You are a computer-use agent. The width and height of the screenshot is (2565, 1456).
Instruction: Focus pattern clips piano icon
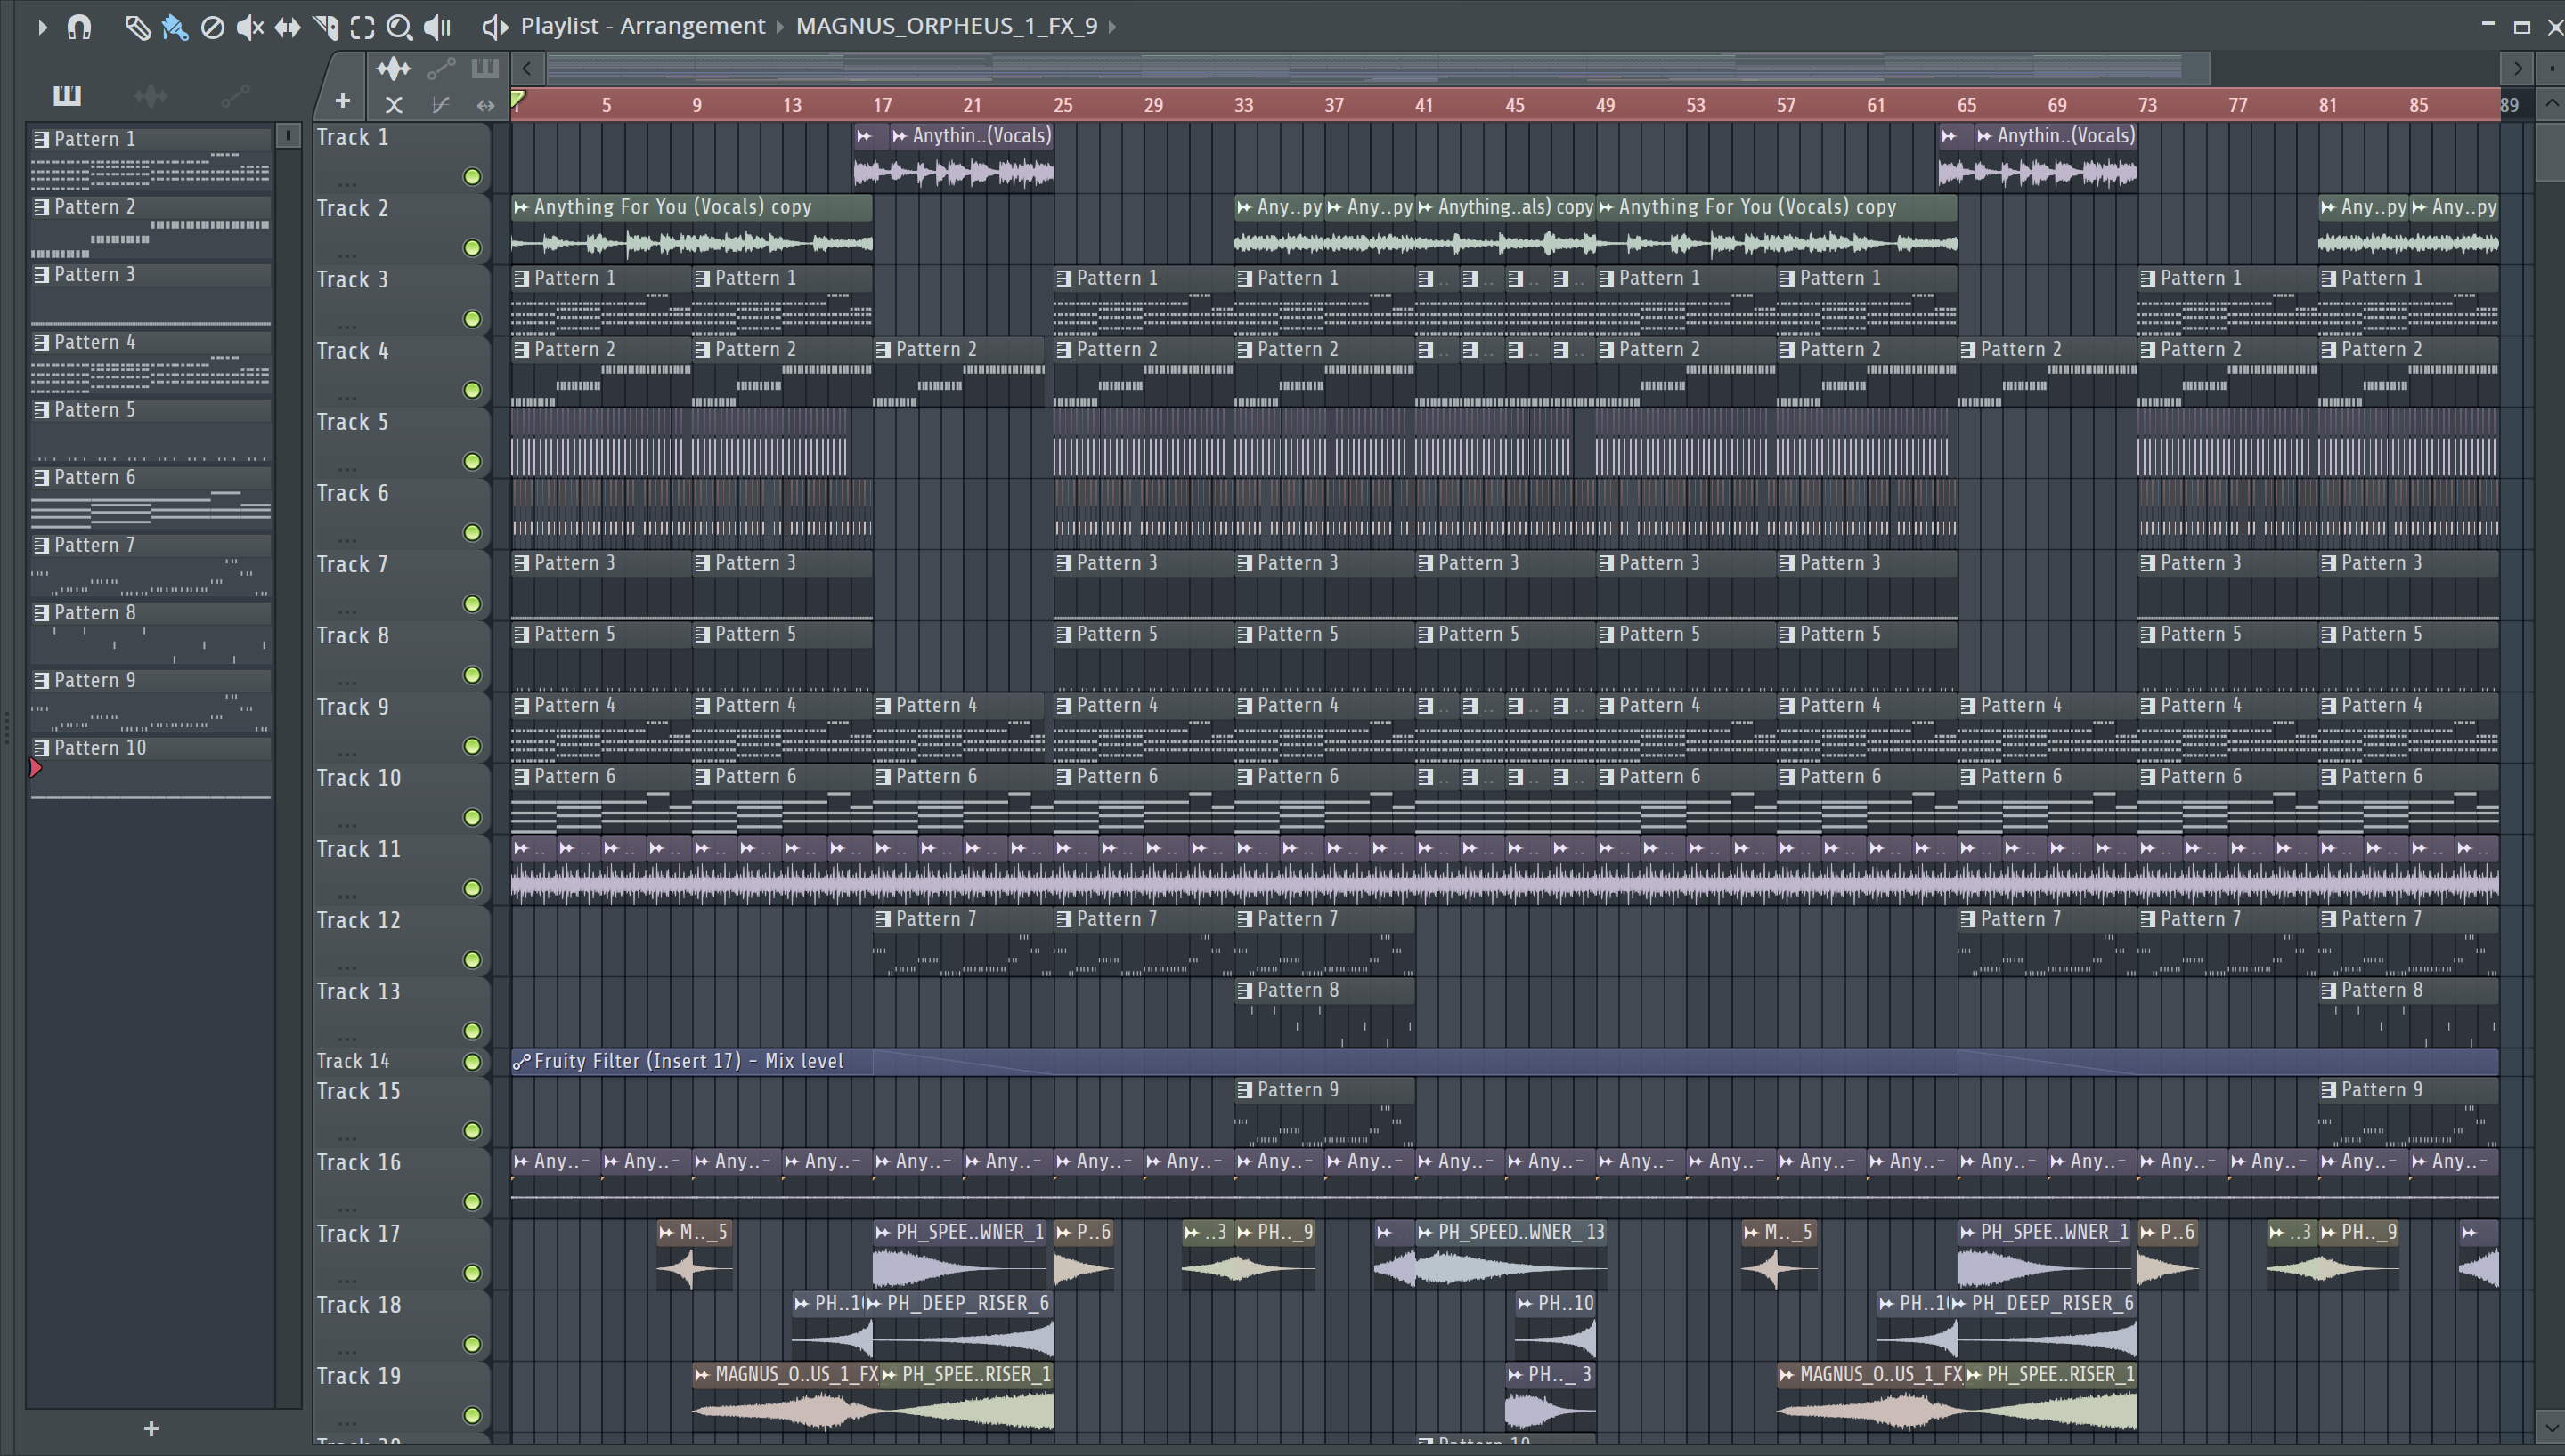485,68
